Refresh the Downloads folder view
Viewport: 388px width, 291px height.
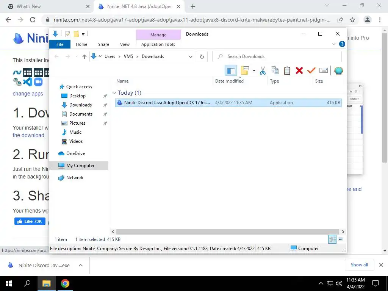tap(202, 57)
